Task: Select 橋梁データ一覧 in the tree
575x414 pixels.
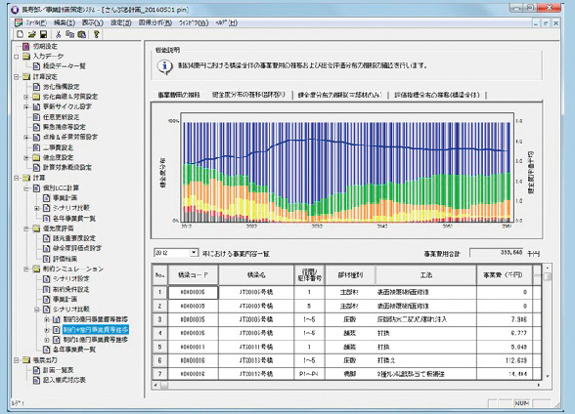Action: (65, 66)
